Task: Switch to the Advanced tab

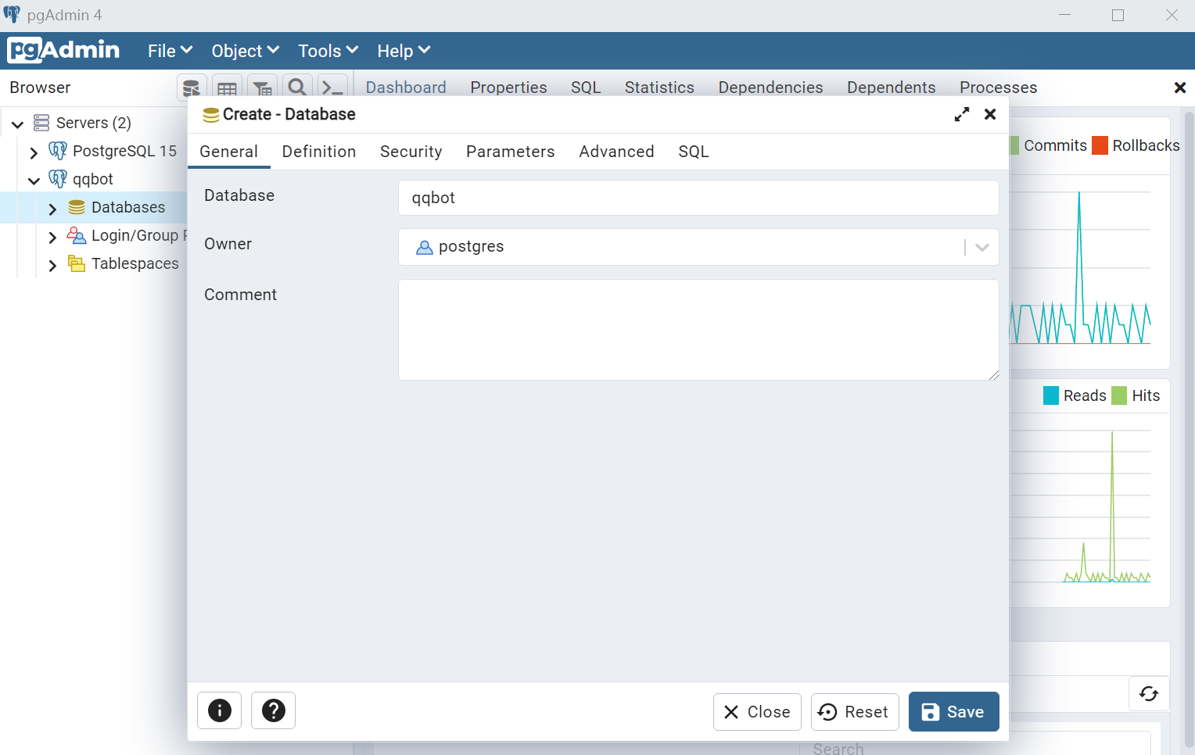Action: (x=617, y=152)
